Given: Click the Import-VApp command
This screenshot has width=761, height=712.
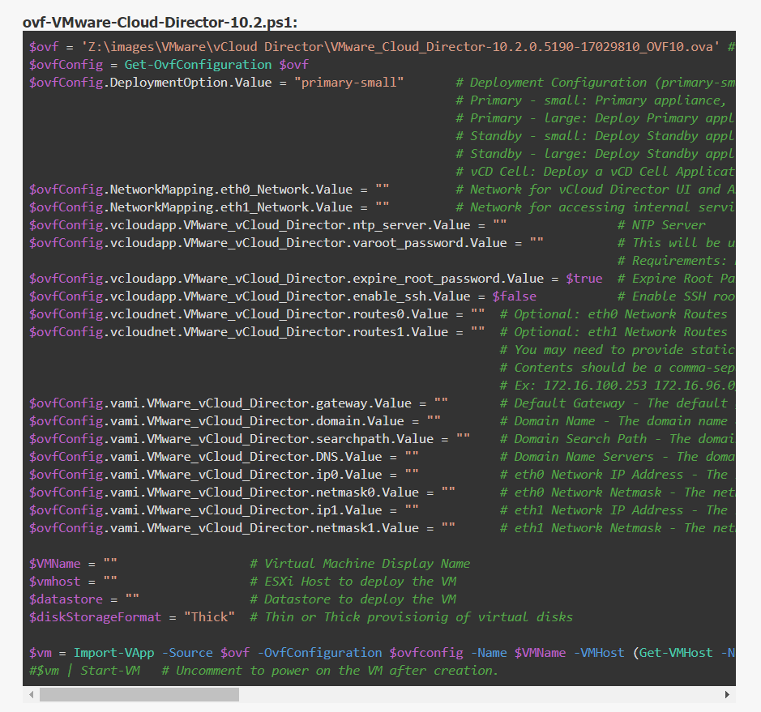Looking at the screenshot, I should coord(114,653).
